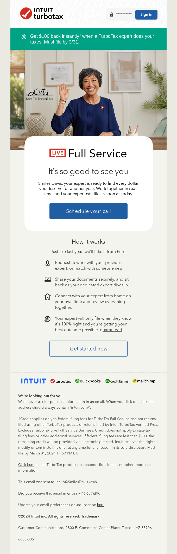Click the laptop document-sharing icon

click(x=47, y=279)
